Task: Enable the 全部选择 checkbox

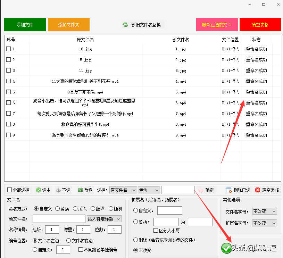Action: pyautogui.click(x=10, y=190)
